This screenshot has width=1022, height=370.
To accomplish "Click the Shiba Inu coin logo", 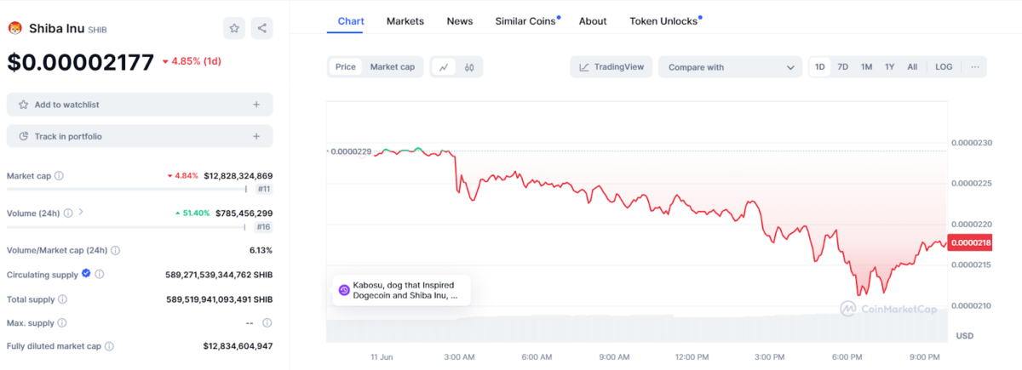I will [x=14, y=28].
